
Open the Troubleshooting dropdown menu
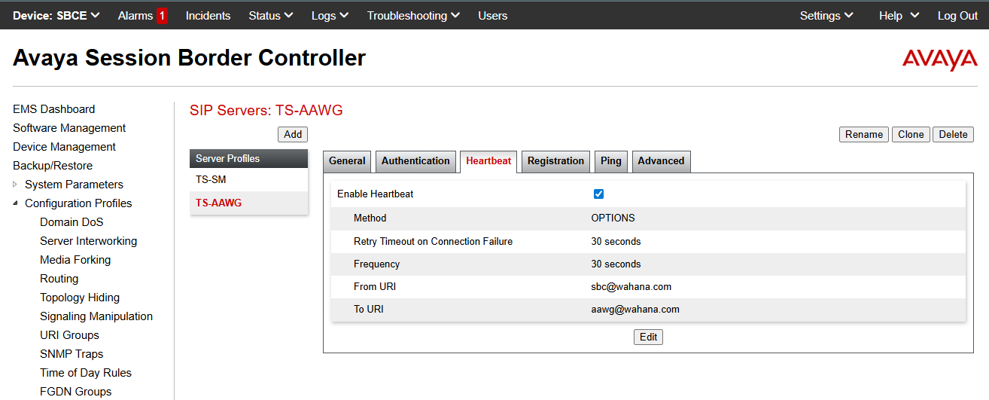pos(413,16)
